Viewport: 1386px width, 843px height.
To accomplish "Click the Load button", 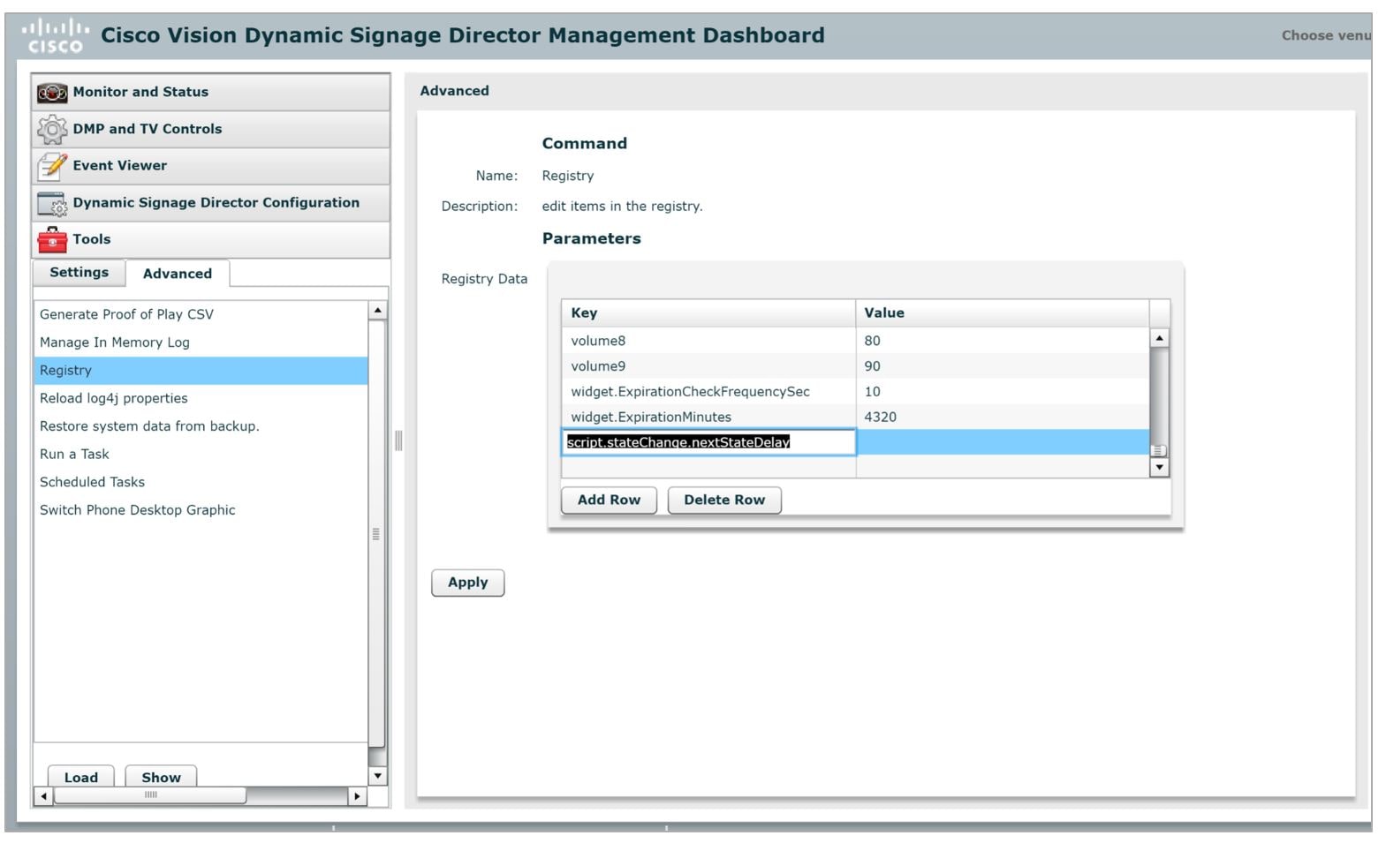I will 81,776.
